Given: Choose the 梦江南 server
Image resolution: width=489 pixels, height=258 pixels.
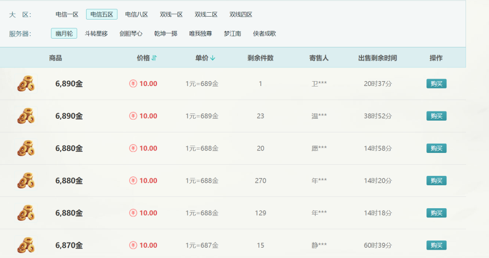Looking at the screenshot, I should pyautogui.click(x=232, y=34).
